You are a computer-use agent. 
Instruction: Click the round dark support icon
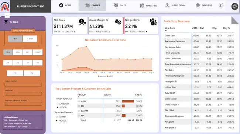point(234,7)
